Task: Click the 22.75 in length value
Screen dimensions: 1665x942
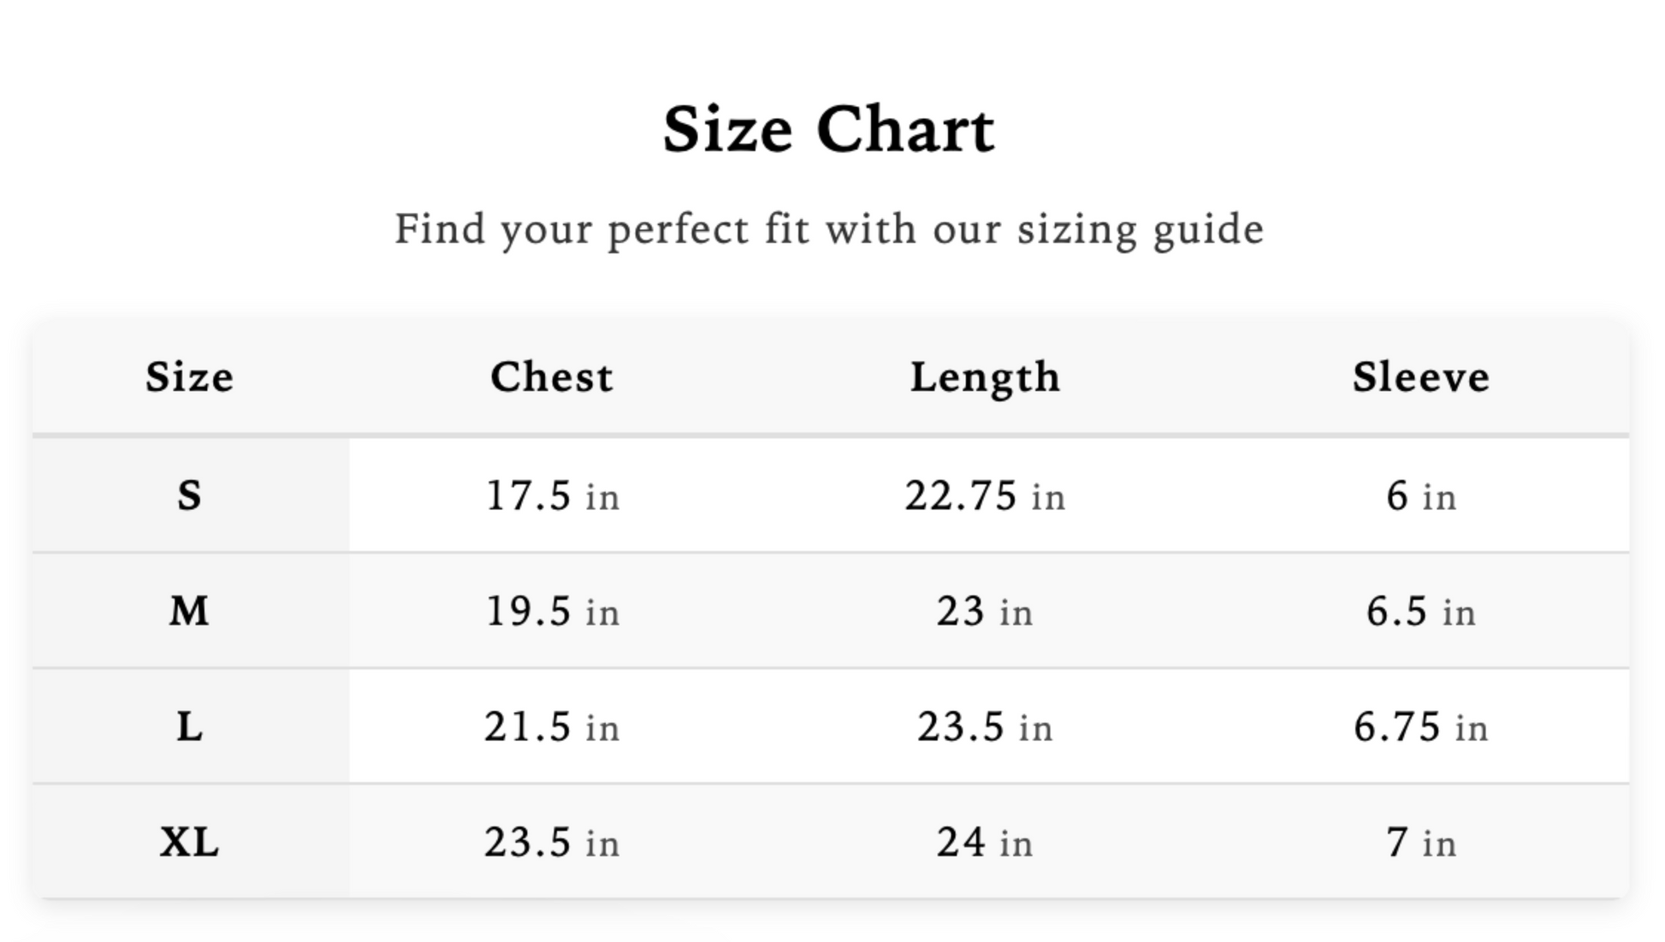Action: [985, 495]
